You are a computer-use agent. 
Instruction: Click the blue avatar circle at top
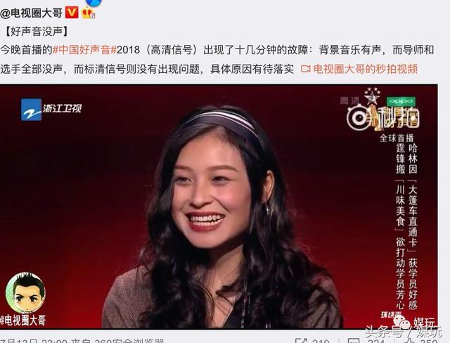click(x=94, y=3)
